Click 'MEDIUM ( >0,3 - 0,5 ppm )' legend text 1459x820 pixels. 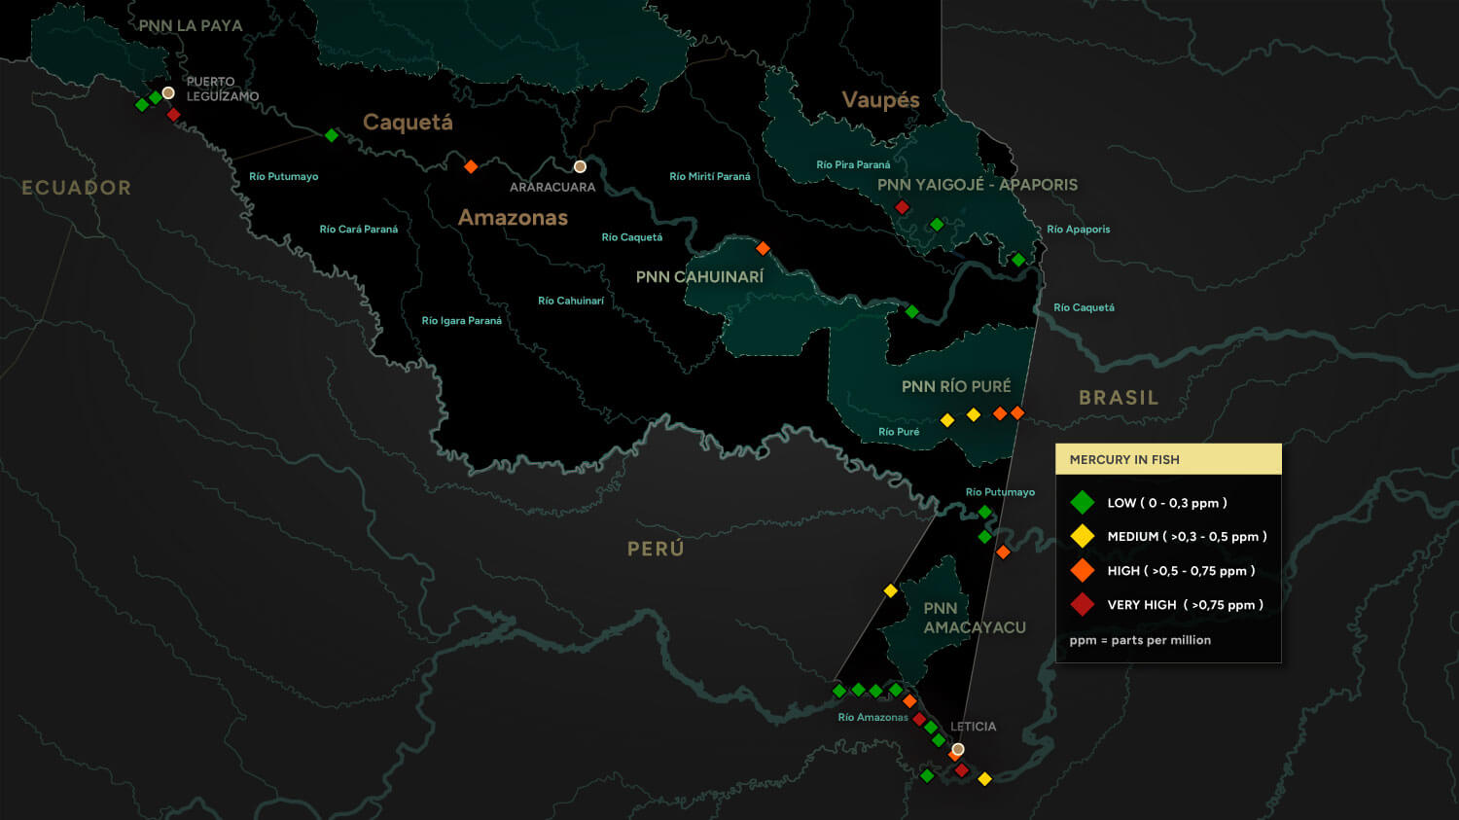pos(1187,536)
